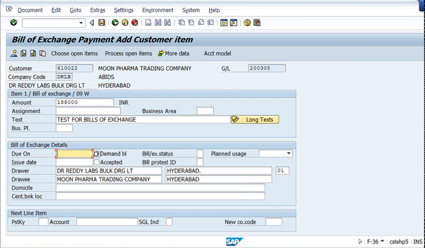The height and width of the screenshot is (248, 425).
Task: Click the Domicile input field
Action: tap(161, 188)
